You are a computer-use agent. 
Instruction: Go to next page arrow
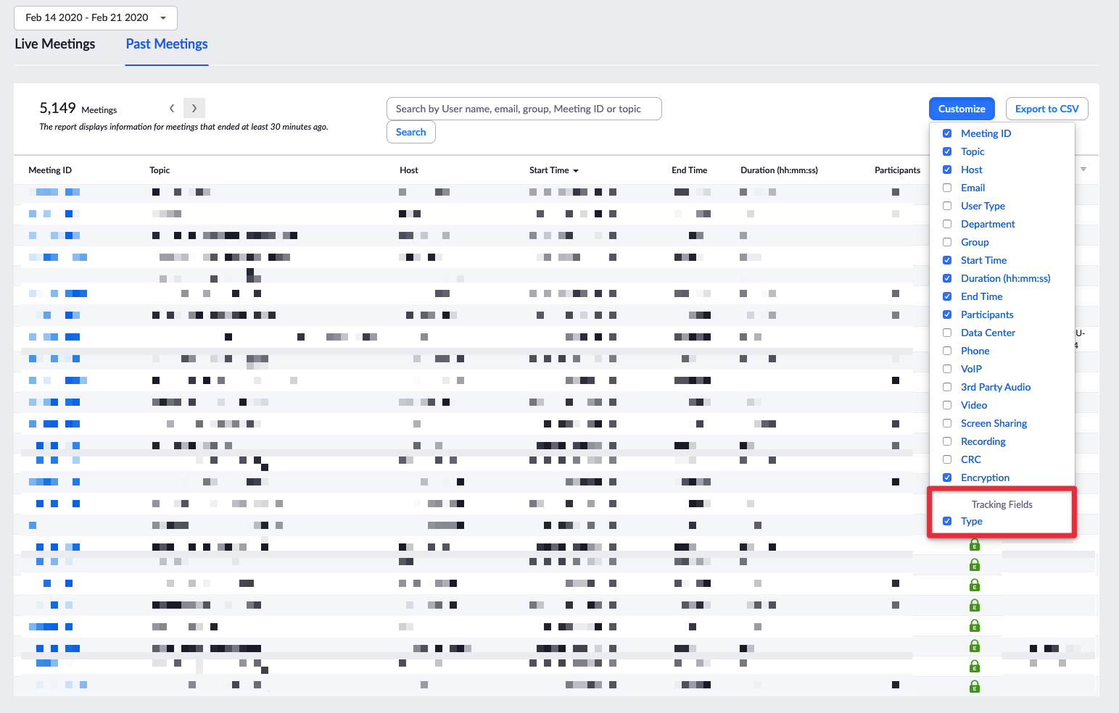194,108
